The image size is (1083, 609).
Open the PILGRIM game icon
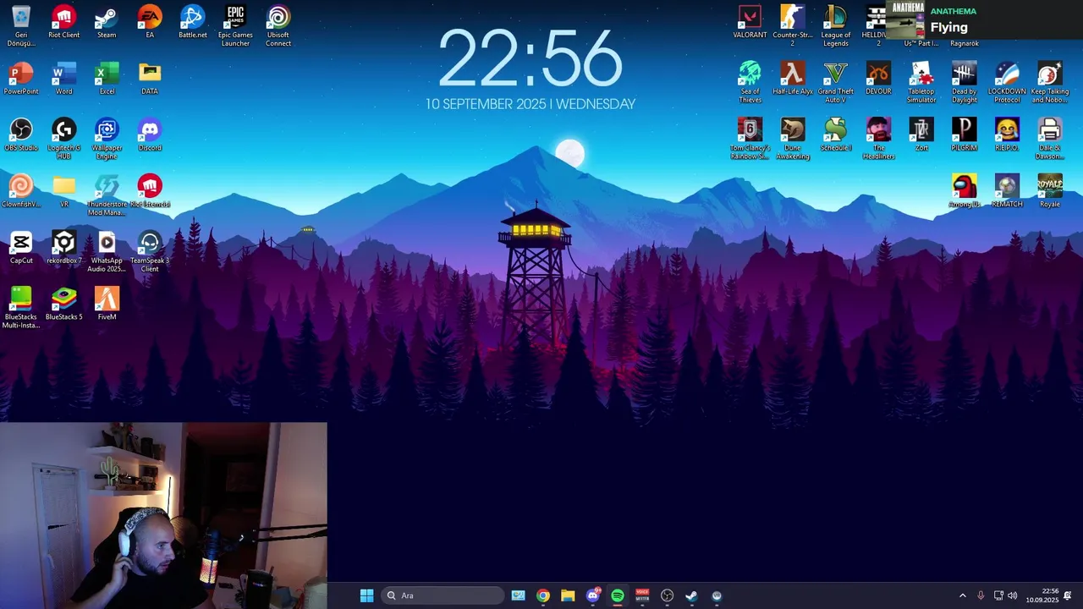(x=964, y=135)
